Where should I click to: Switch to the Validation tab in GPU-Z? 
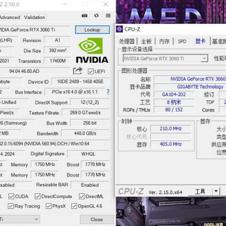tap(34, 17)
